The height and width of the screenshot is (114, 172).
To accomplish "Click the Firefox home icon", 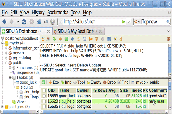I will tap(38, 22).
